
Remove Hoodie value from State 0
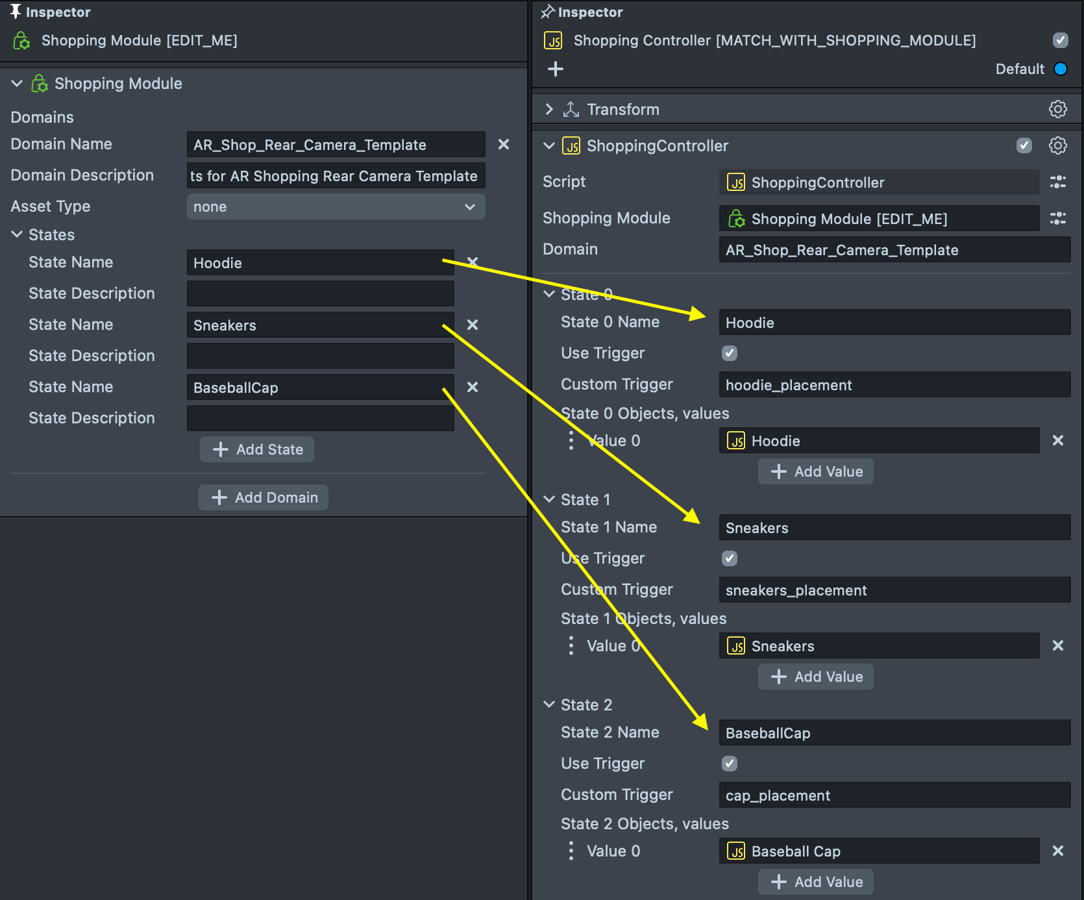[1057, 440]
